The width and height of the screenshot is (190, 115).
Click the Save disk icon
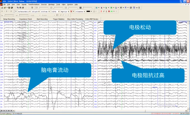pyautogui.click(x=9, y=8)
